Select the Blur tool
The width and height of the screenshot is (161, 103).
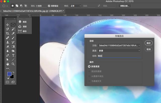[8, 51]
